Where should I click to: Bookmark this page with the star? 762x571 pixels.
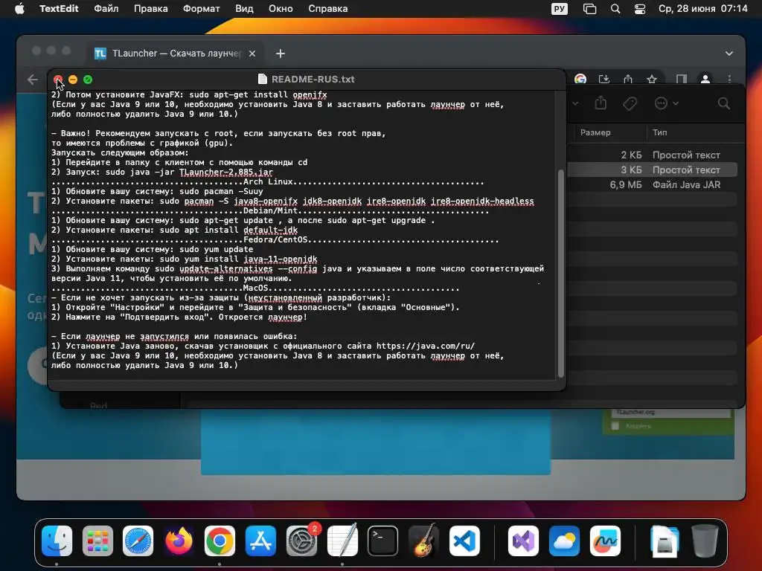click(x=652, y=79)
